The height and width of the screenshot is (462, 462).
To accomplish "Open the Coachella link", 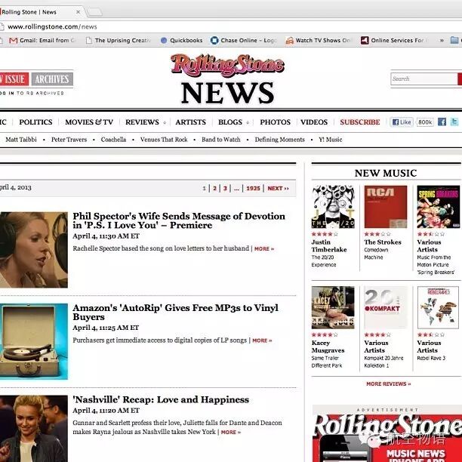I will coord(113,140).
